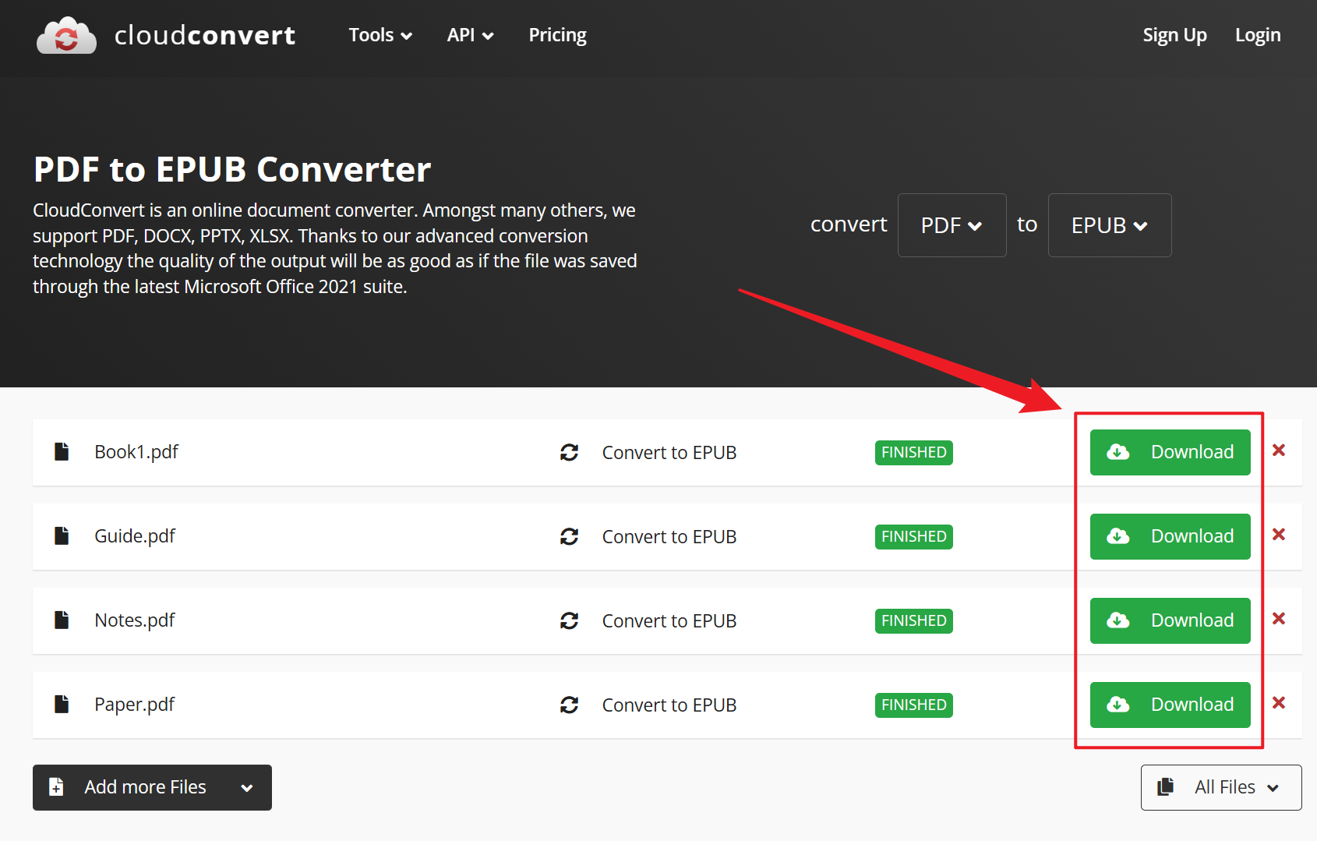Click the Login link
The height and width of the screenshot is (841, 1317).
tap(1258, 35)
